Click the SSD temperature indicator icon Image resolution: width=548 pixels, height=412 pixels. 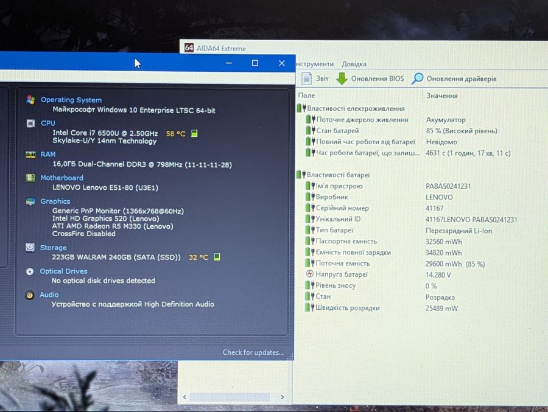point(217,257)
